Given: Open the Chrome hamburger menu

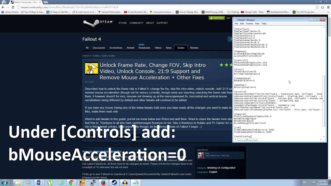Looking at the screenshot, I should click(x=328, y=7).
